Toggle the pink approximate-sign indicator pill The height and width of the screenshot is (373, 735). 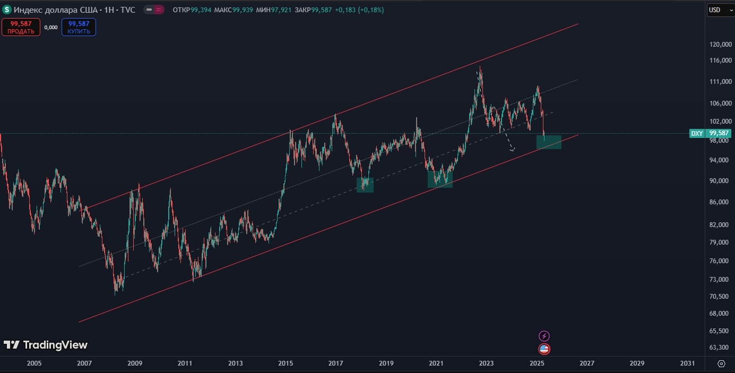pyautogui.click(x=159, y=10)
